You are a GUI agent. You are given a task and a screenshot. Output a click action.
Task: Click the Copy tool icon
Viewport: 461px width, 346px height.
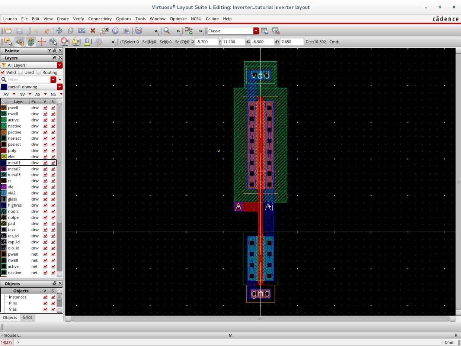70,31
